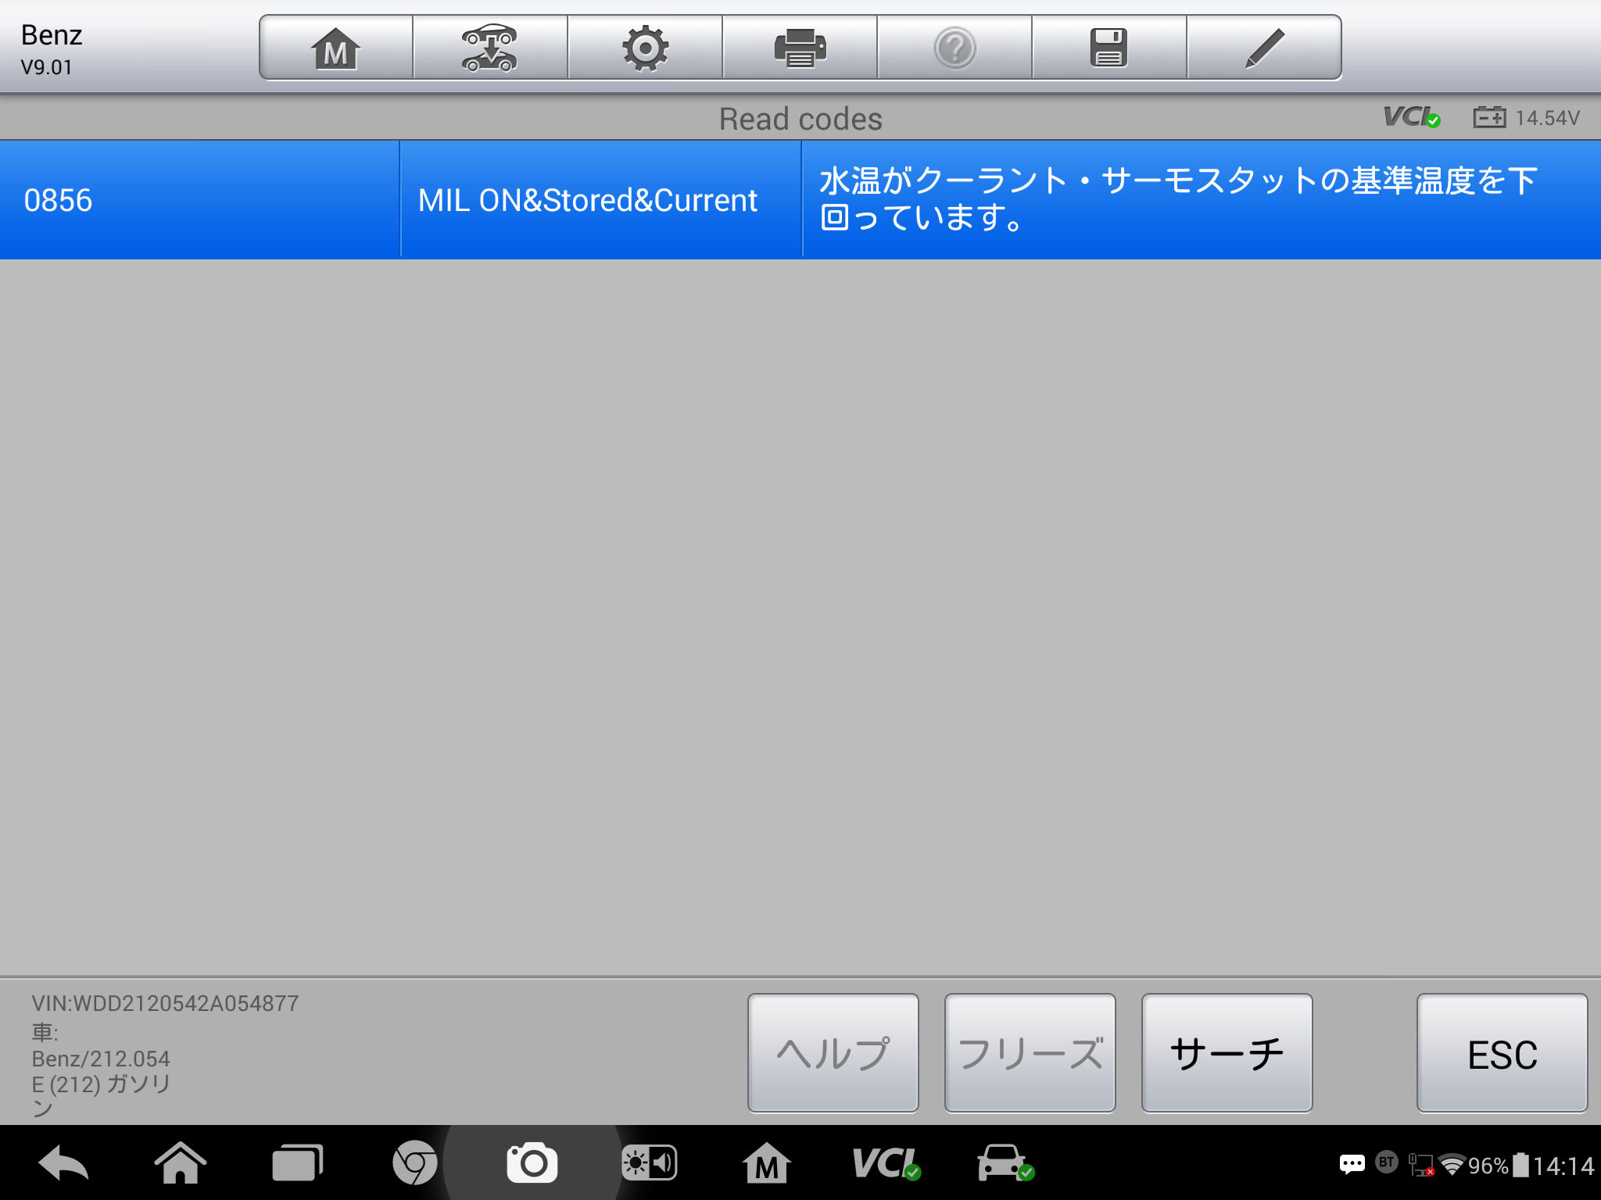Viewport: 1601px width, 1200px height.
Task: Save data with floppy disk icon
Action: point(1109,48)
